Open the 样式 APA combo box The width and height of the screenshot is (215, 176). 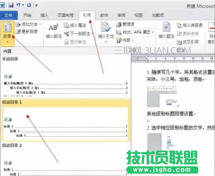[x=144, y=32]
